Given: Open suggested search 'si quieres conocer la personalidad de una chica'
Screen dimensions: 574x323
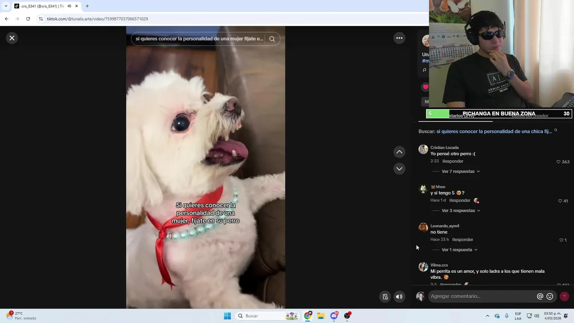Looking at the screenshot, I should pos(494,131).
